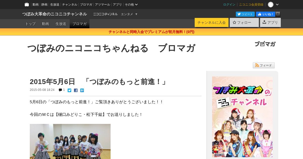The width and height of the screenshot is (303, 159).
Task: Switch to the トップ tab
Action: coord(30,24)
